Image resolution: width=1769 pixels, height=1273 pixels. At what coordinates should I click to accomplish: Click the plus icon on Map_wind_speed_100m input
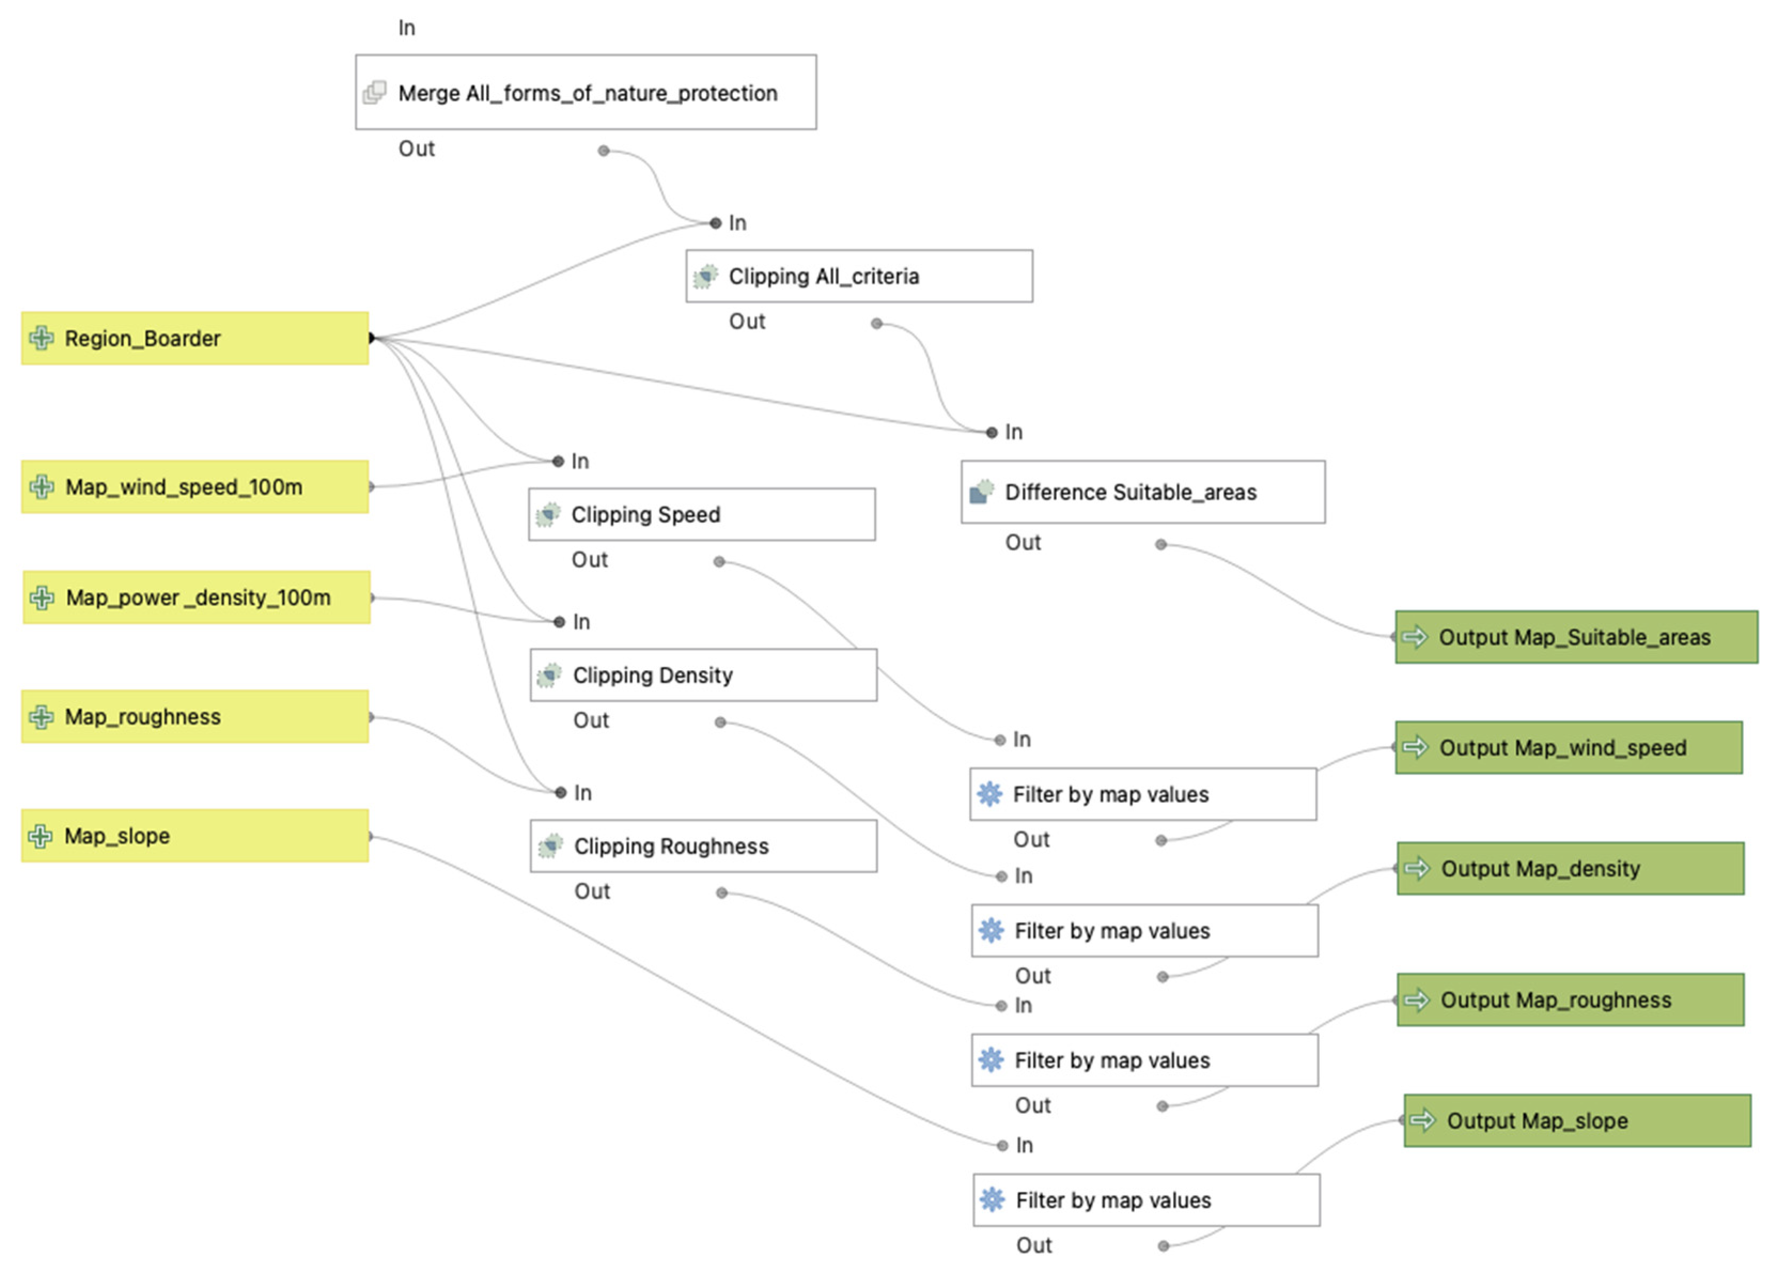coord(41,486)
